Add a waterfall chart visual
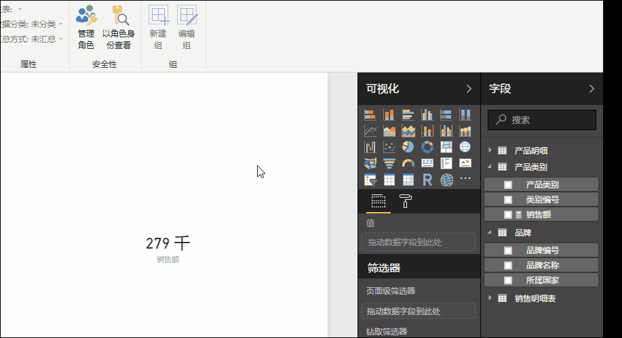 tap(370, 147)
